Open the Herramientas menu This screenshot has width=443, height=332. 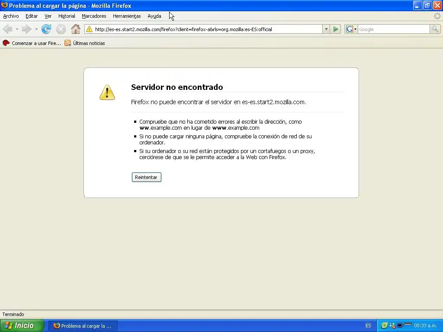tap(127, 16)
